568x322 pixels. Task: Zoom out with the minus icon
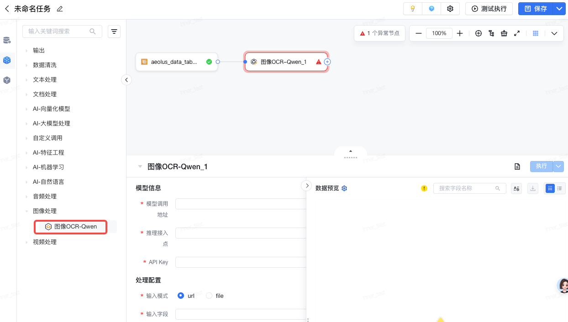tap(419, 33)
